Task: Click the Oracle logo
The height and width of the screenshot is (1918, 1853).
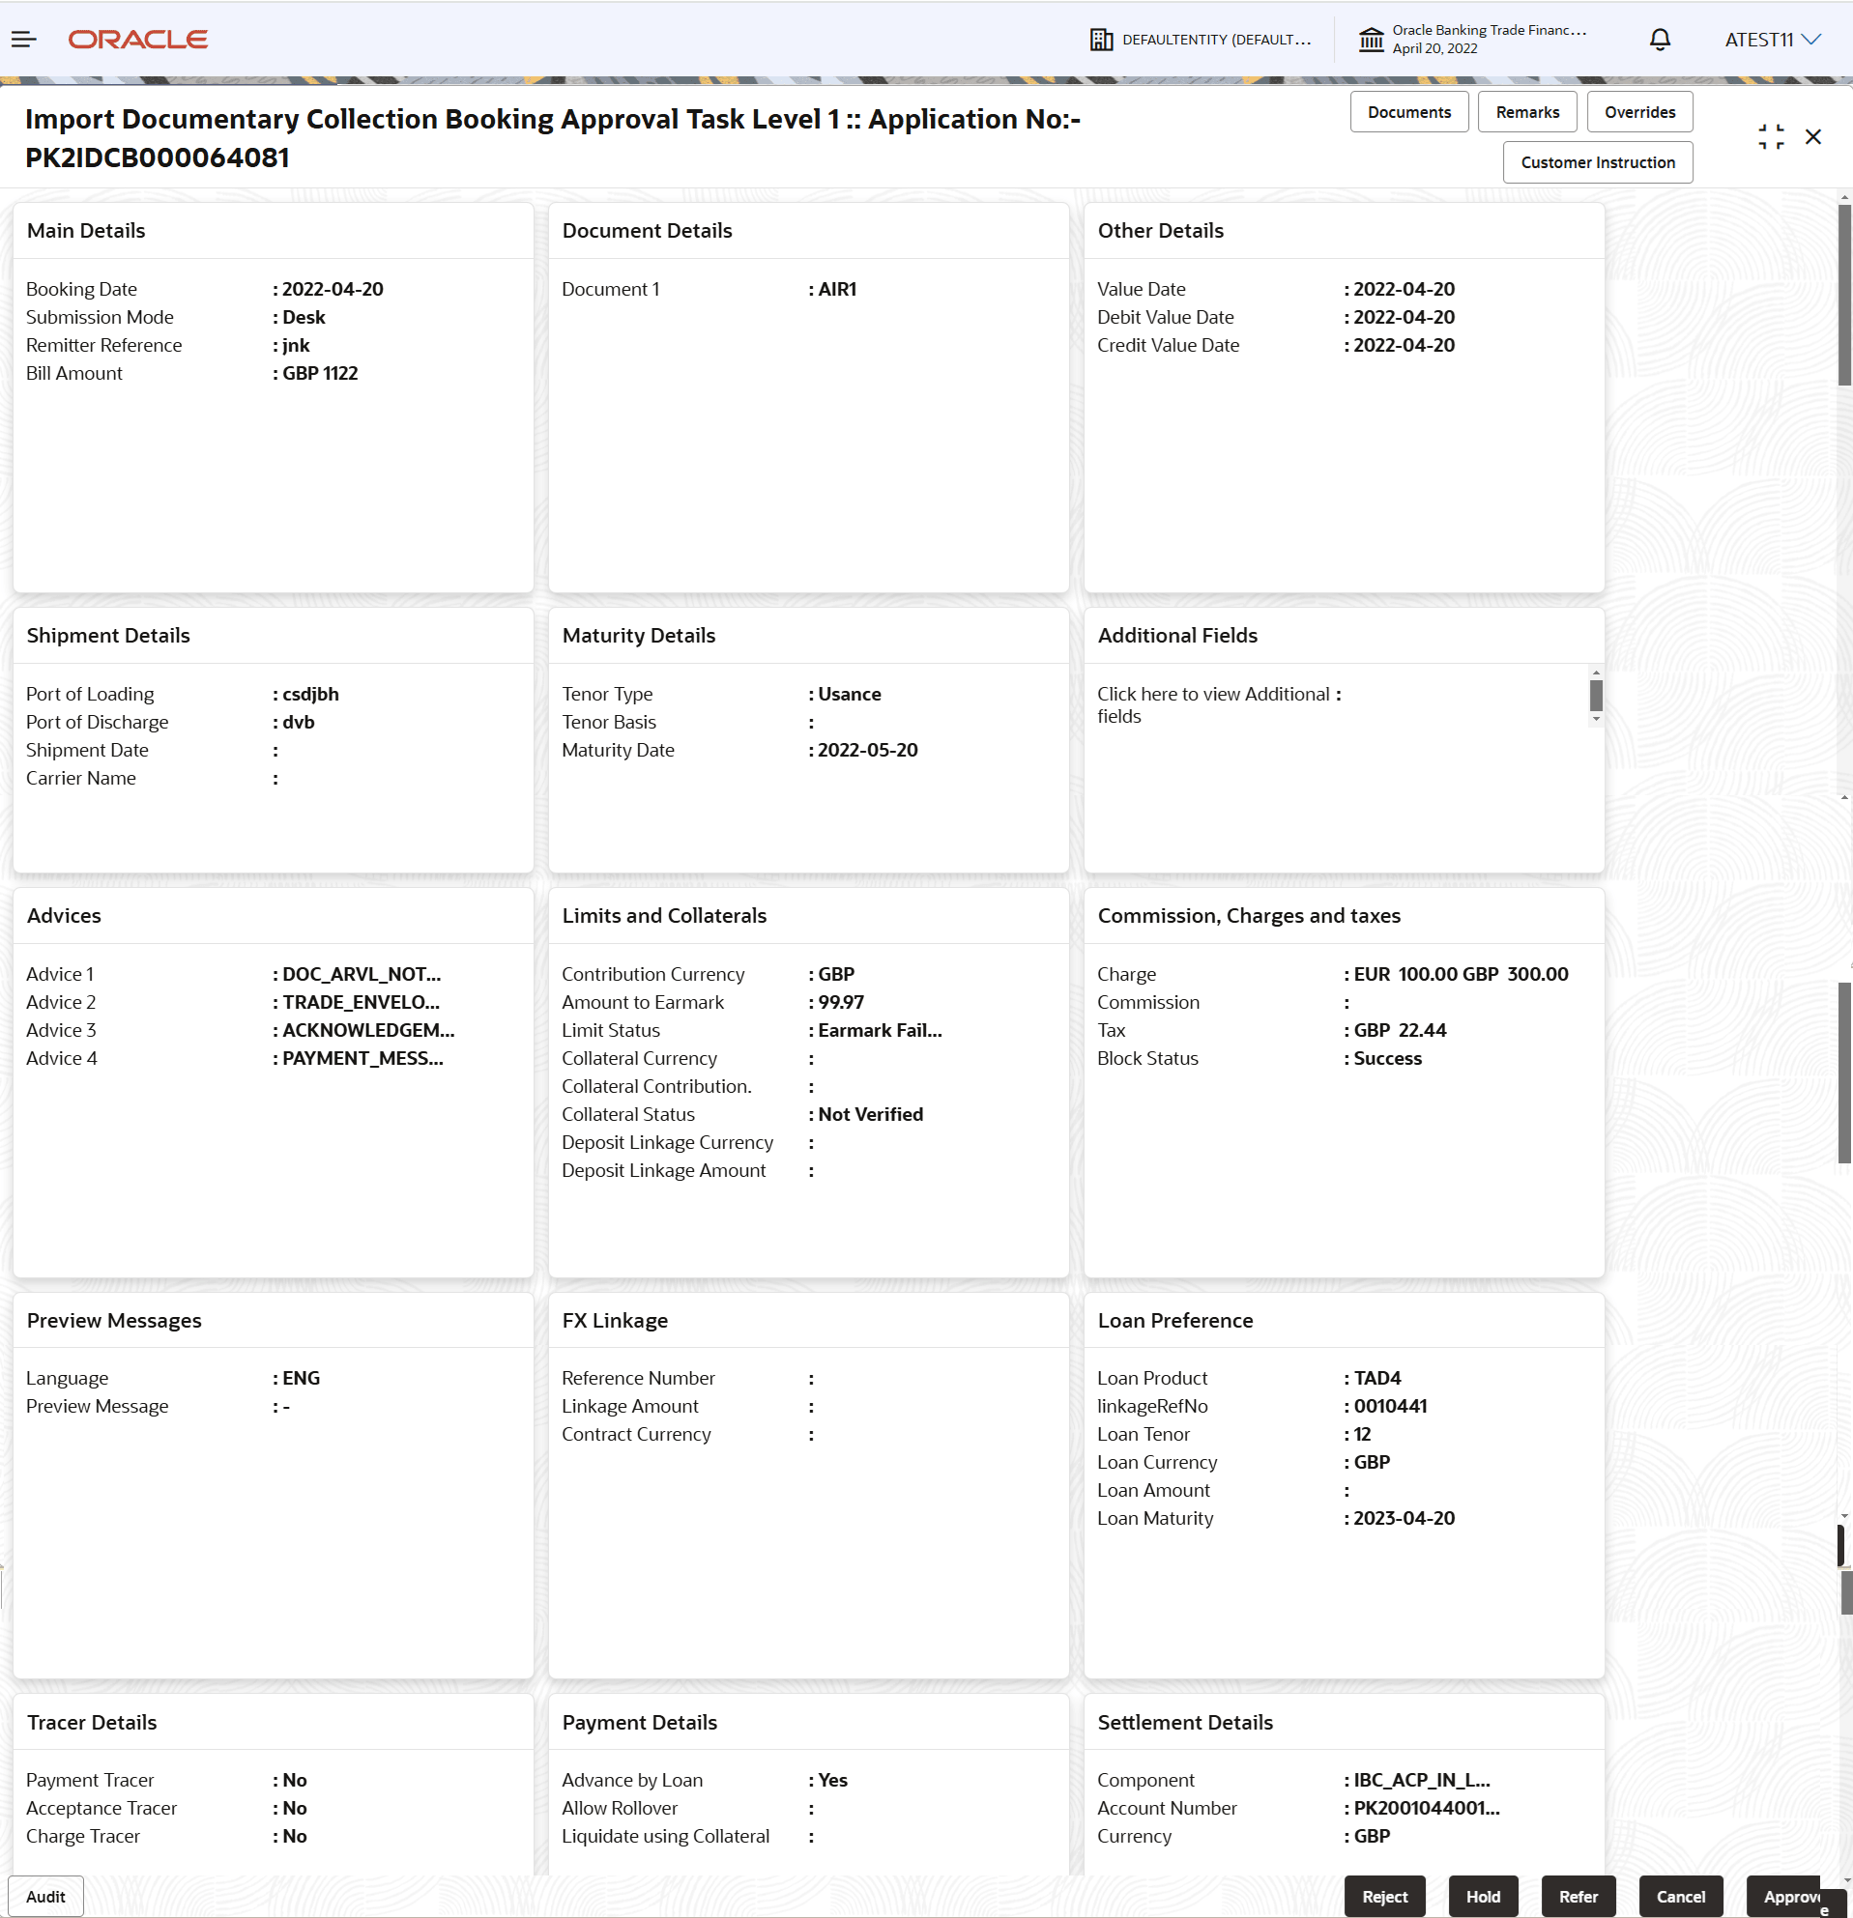Action: (137, 38)
